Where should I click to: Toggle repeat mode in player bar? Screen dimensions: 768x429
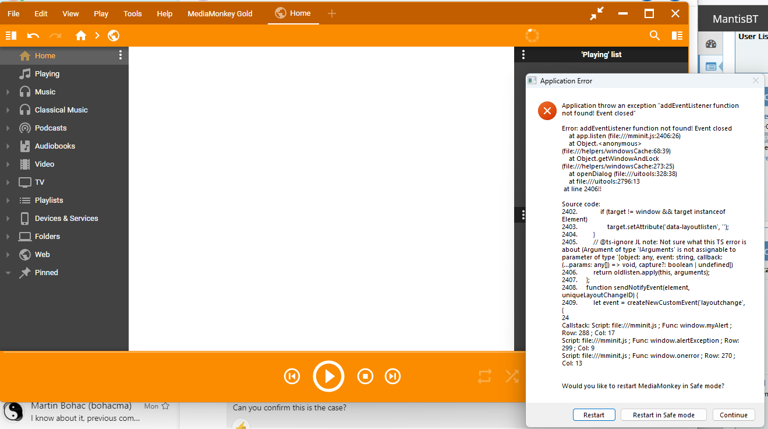[484, 377]
